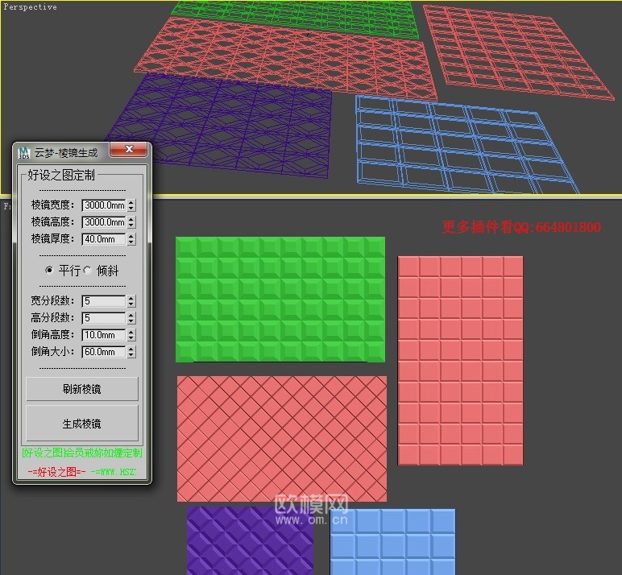Close the 云梦-棱镜生成 dialog

(129, 149)
